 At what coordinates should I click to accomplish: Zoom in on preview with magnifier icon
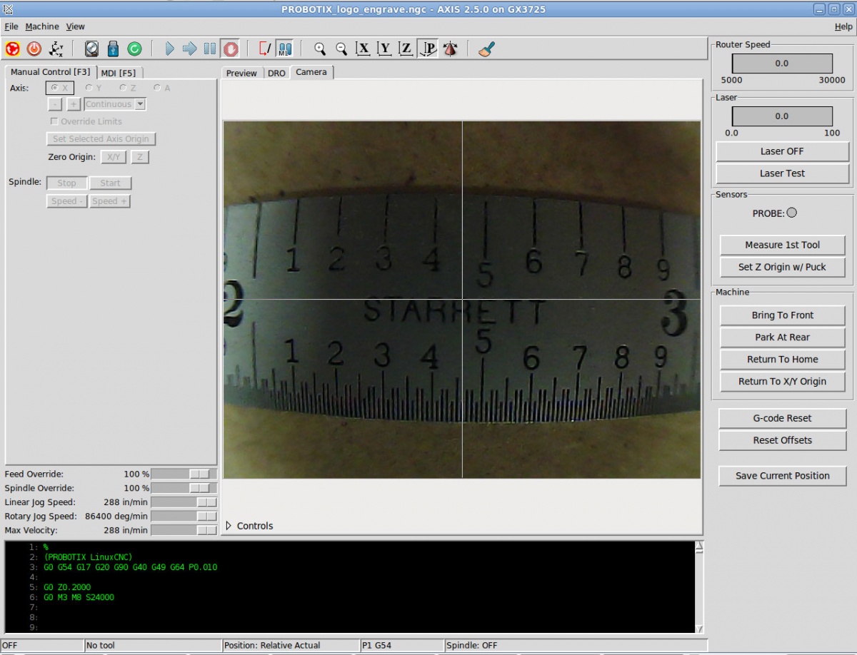[319, 49]
